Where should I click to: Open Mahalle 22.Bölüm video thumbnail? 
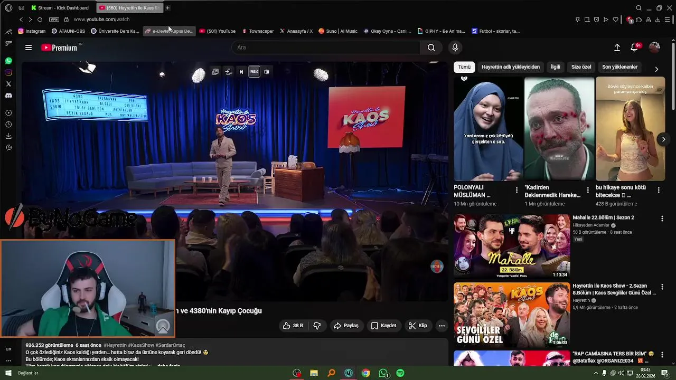pos(512,246)
